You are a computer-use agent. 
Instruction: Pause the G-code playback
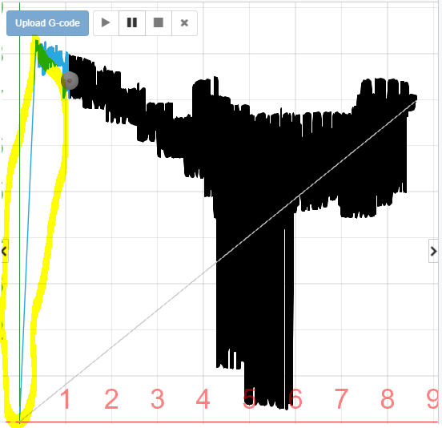coord(132,23)
